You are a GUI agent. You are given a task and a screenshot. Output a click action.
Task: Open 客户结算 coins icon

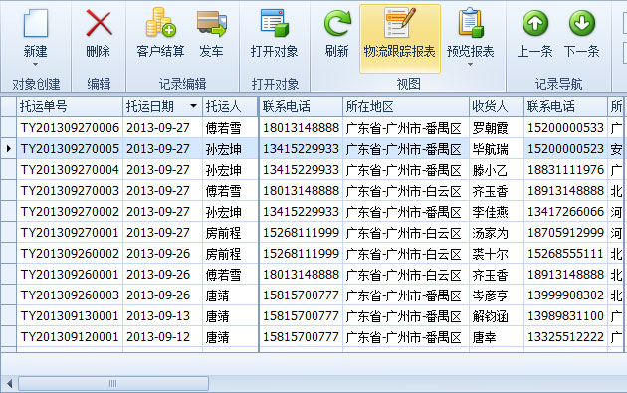(160, 23)
